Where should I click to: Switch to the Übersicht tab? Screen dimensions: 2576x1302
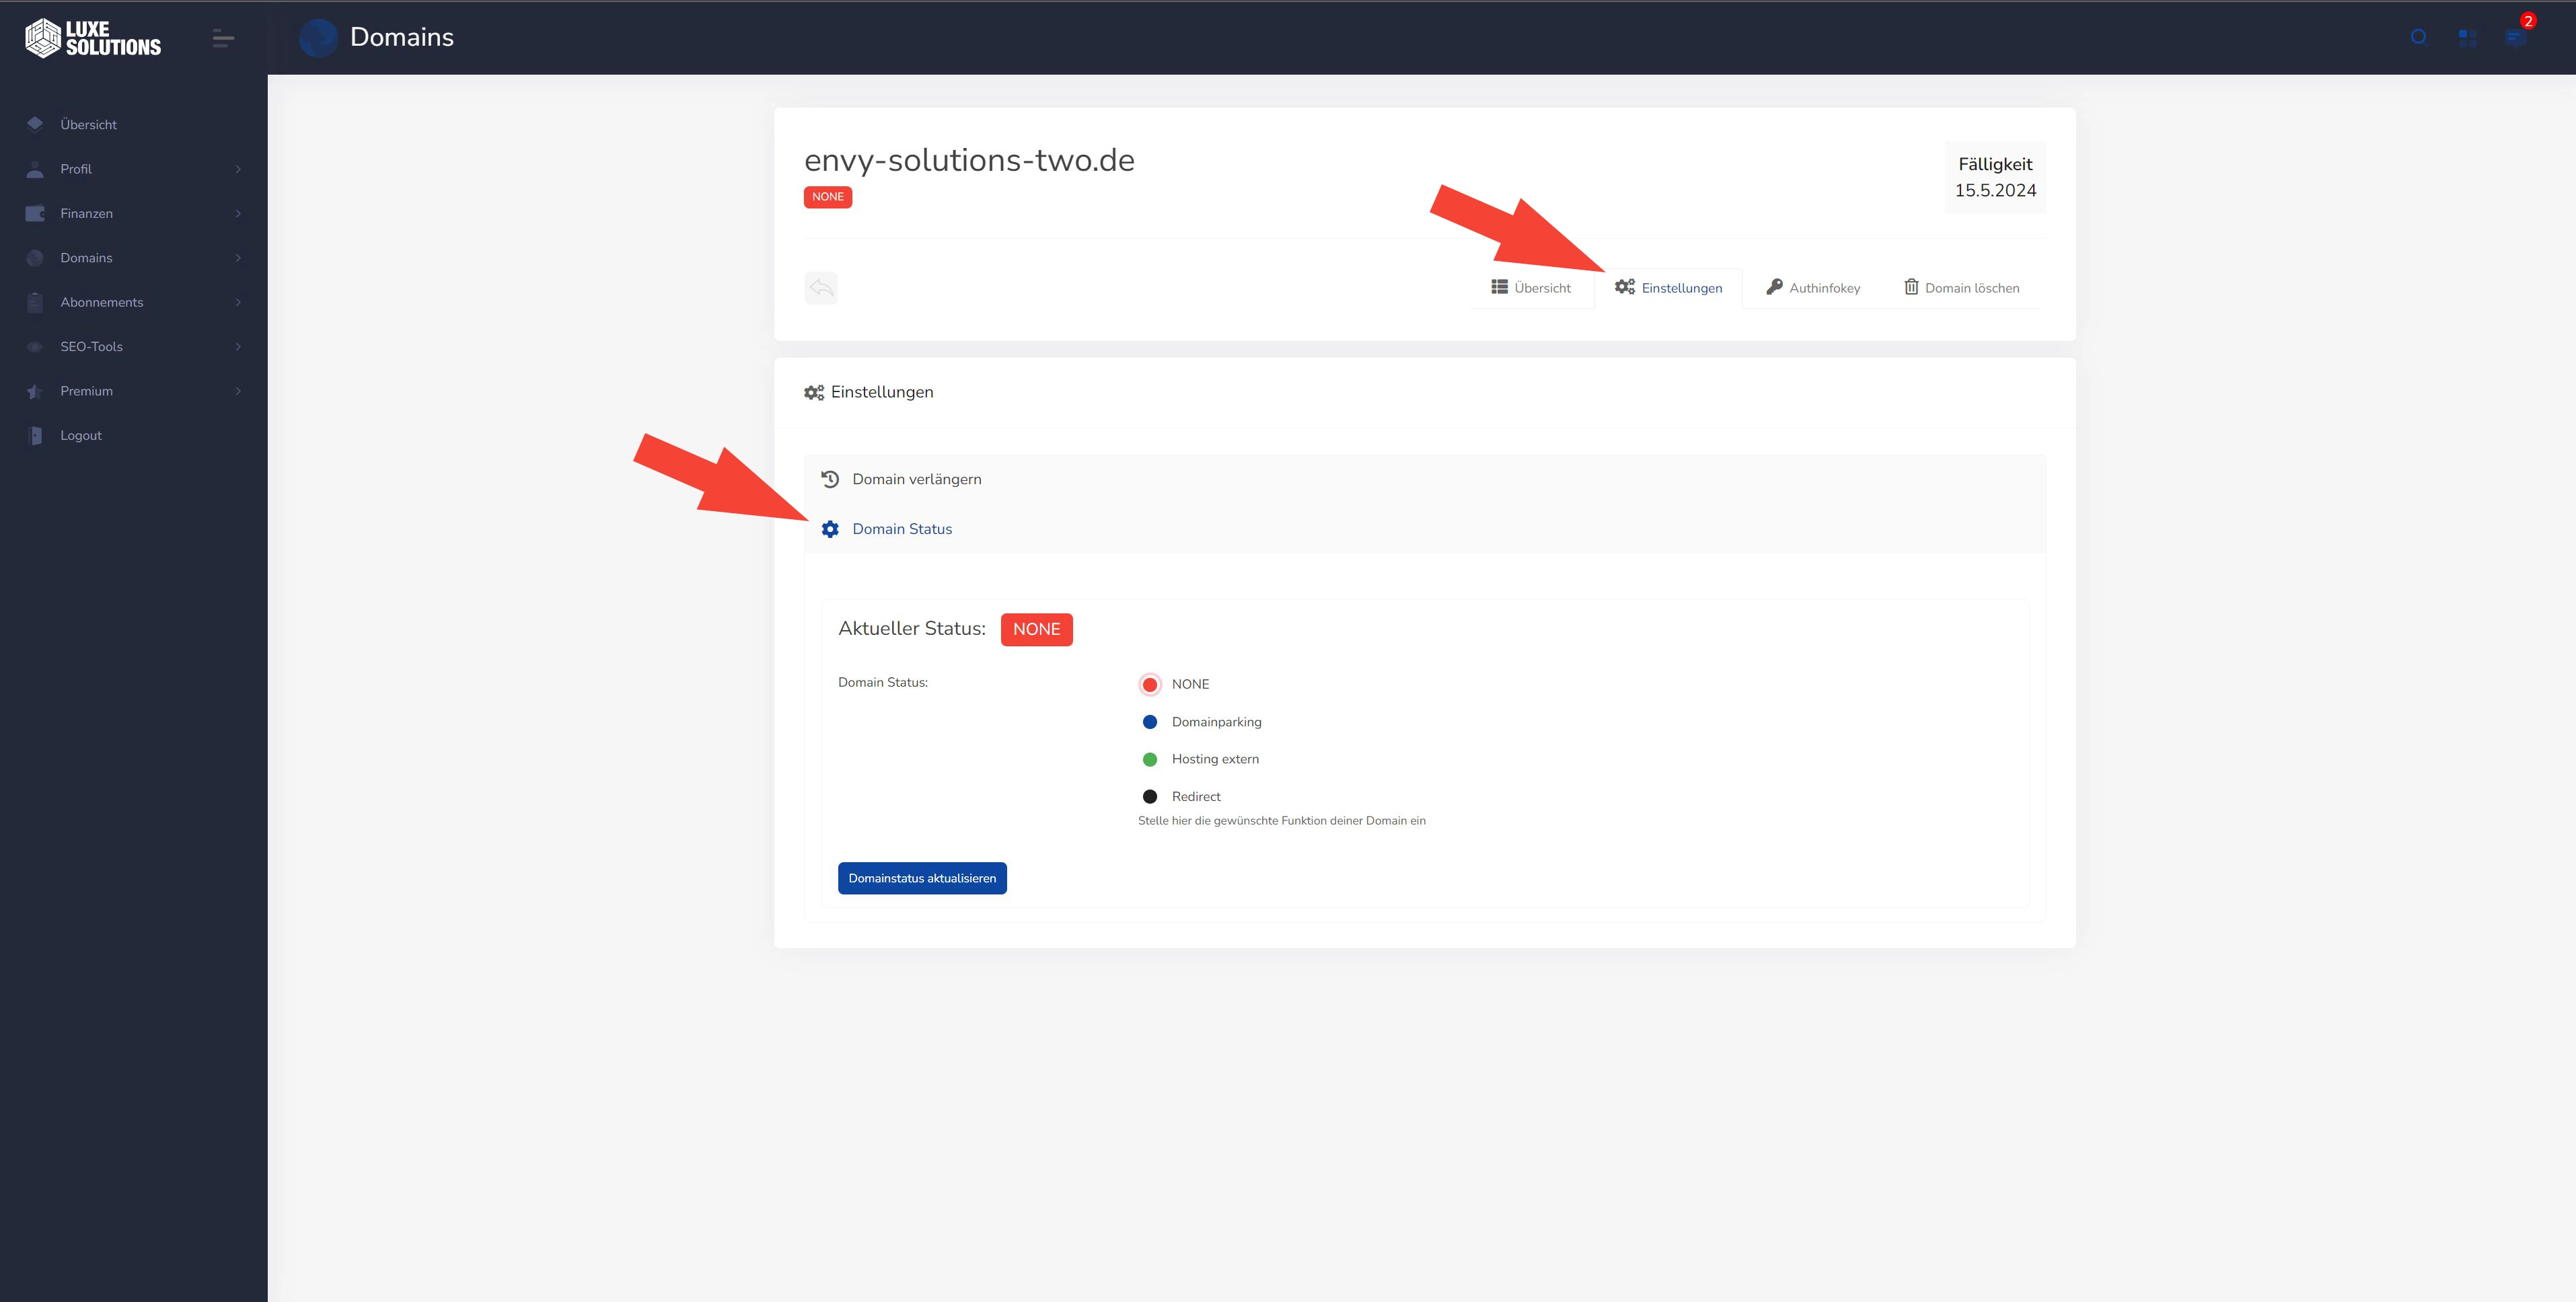click(x=1532, y=288)
